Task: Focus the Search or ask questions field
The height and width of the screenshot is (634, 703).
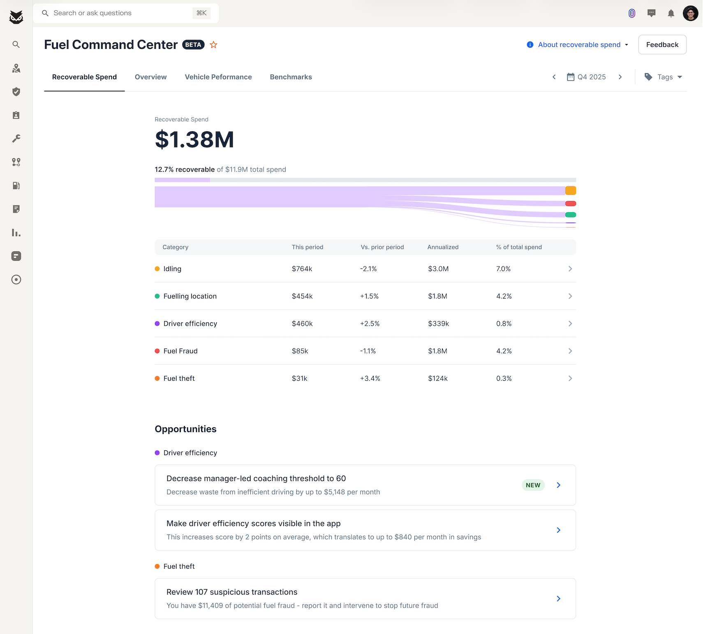Action: [126, 13]
